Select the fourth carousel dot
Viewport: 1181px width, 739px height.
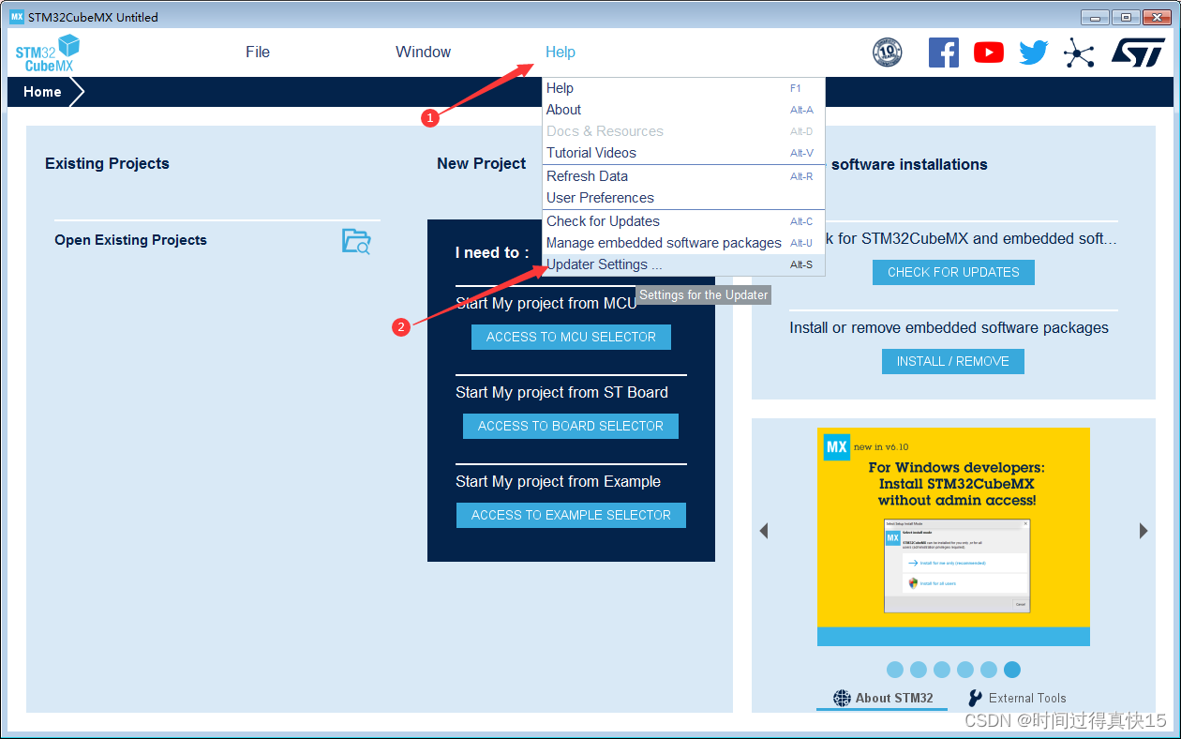click(x=965, y=670)
